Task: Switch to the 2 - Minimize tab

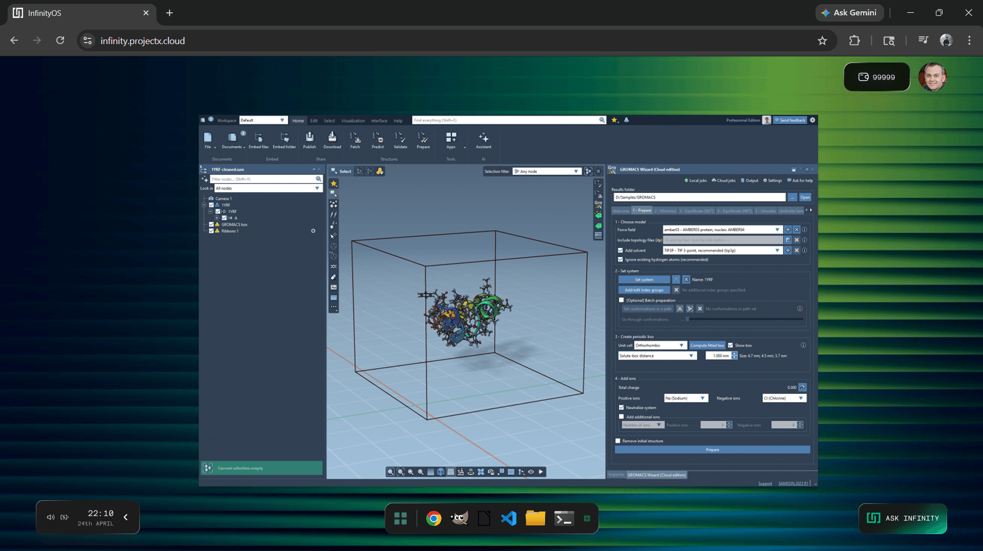Action: pos(665,211)
